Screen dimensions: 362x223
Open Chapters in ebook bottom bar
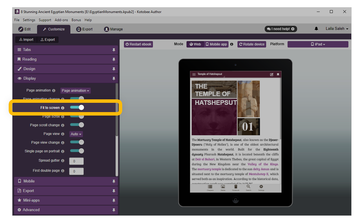point(210,188)
